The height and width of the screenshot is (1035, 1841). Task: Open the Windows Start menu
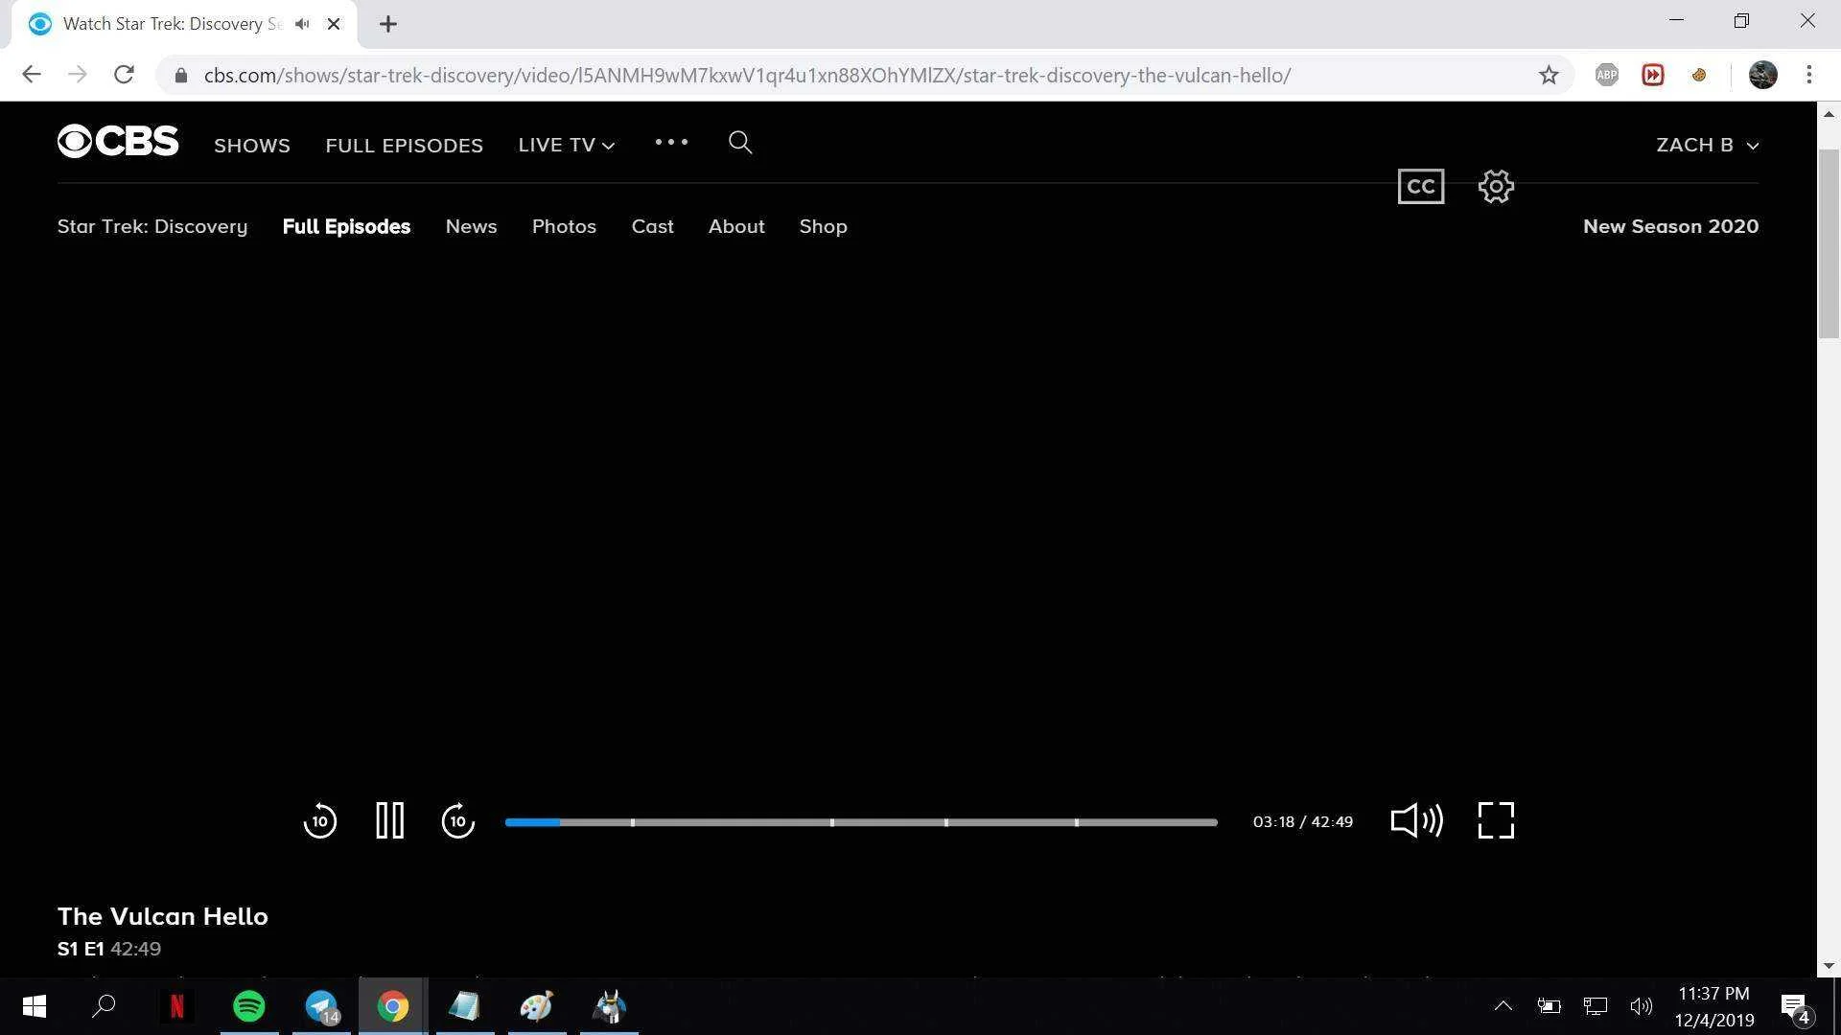pyautogui.click(x=34, y=1006)
